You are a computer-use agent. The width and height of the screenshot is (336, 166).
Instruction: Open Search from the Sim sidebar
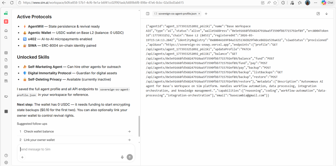6,38
